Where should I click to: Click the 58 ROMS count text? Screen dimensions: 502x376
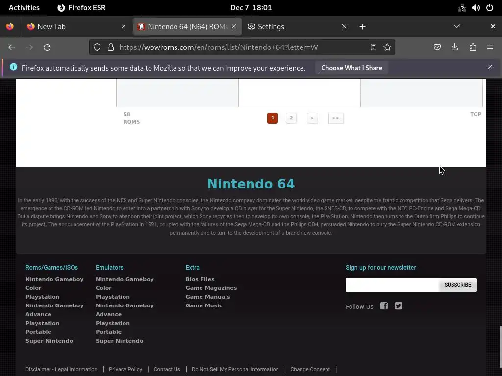point(131,118)
